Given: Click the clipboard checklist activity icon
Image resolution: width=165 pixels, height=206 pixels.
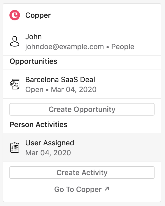Looking at the screenshot, I should [15, 147].
